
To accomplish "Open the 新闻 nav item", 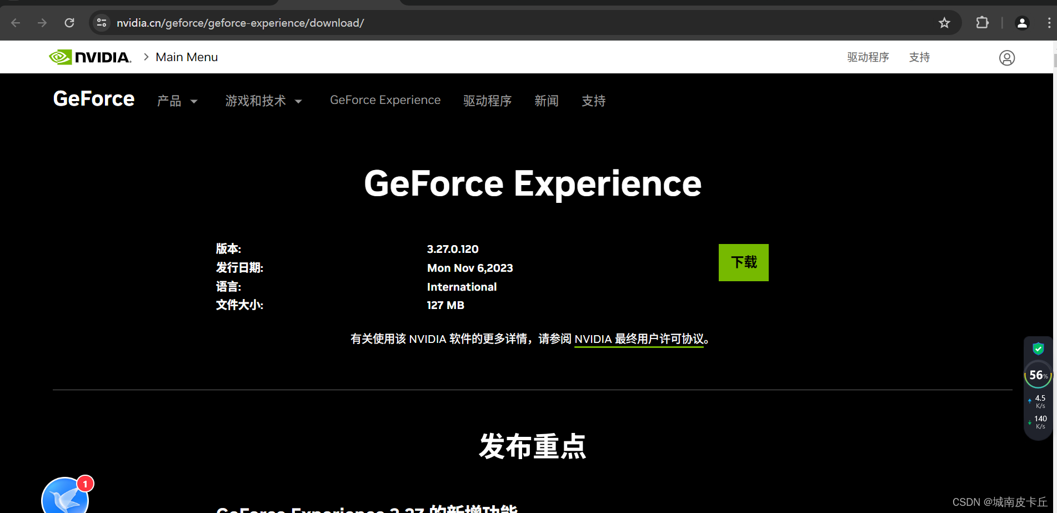I will click(547, 101).
